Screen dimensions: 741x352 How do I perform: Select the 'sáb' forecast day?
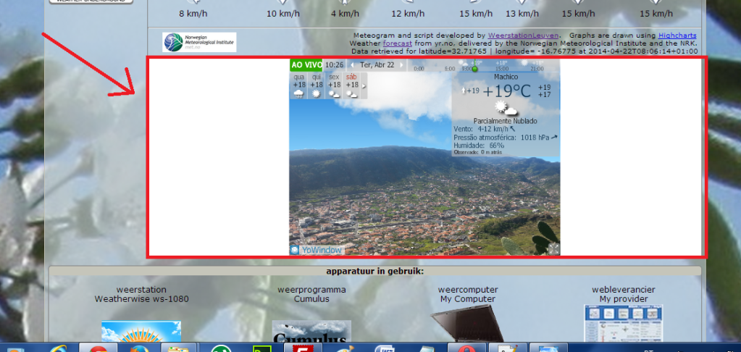pos(351,85)
